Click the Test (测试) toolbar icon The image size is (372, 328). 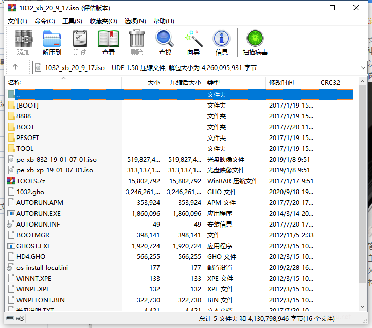80,42
